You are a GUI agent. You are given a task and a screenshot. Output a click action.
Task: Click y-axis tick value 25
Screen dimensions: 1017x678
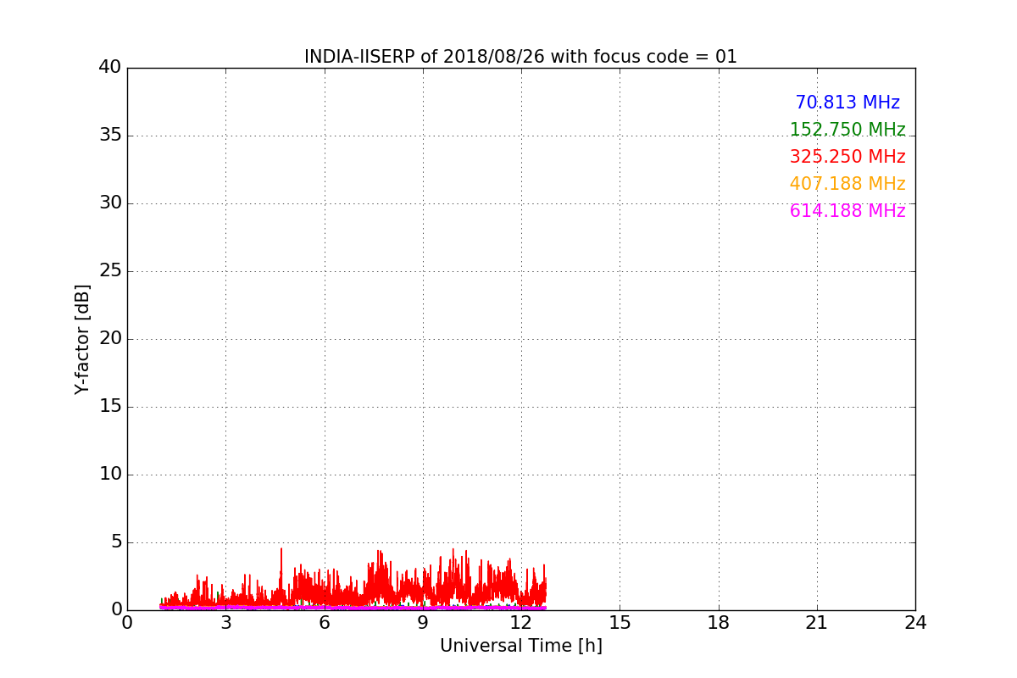coord(110,271)
